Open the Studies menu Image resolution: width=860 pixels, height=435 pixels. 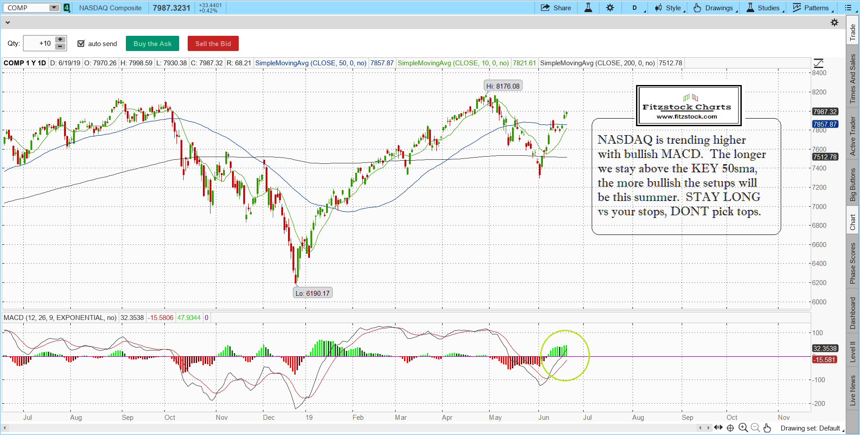click(x=764, y=8)
